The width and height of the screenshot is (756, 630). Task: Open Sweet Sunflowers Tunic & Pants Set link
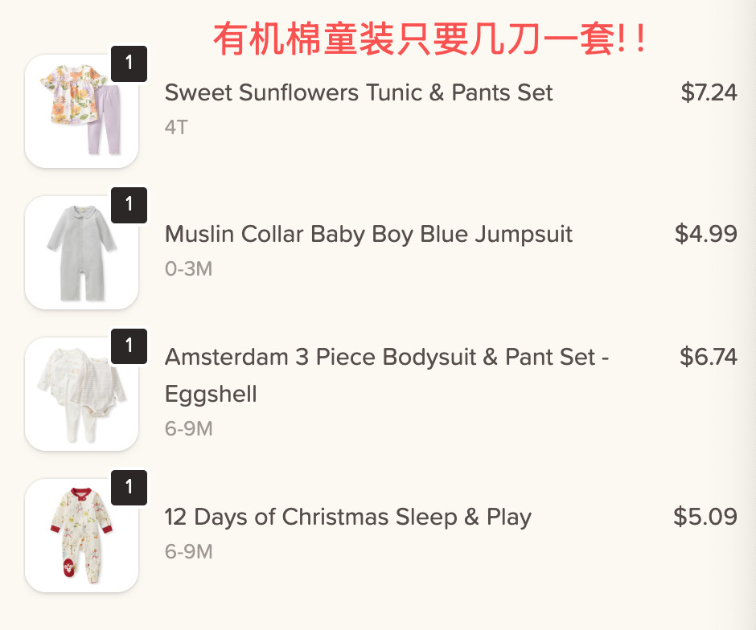[x=359, y=93]
